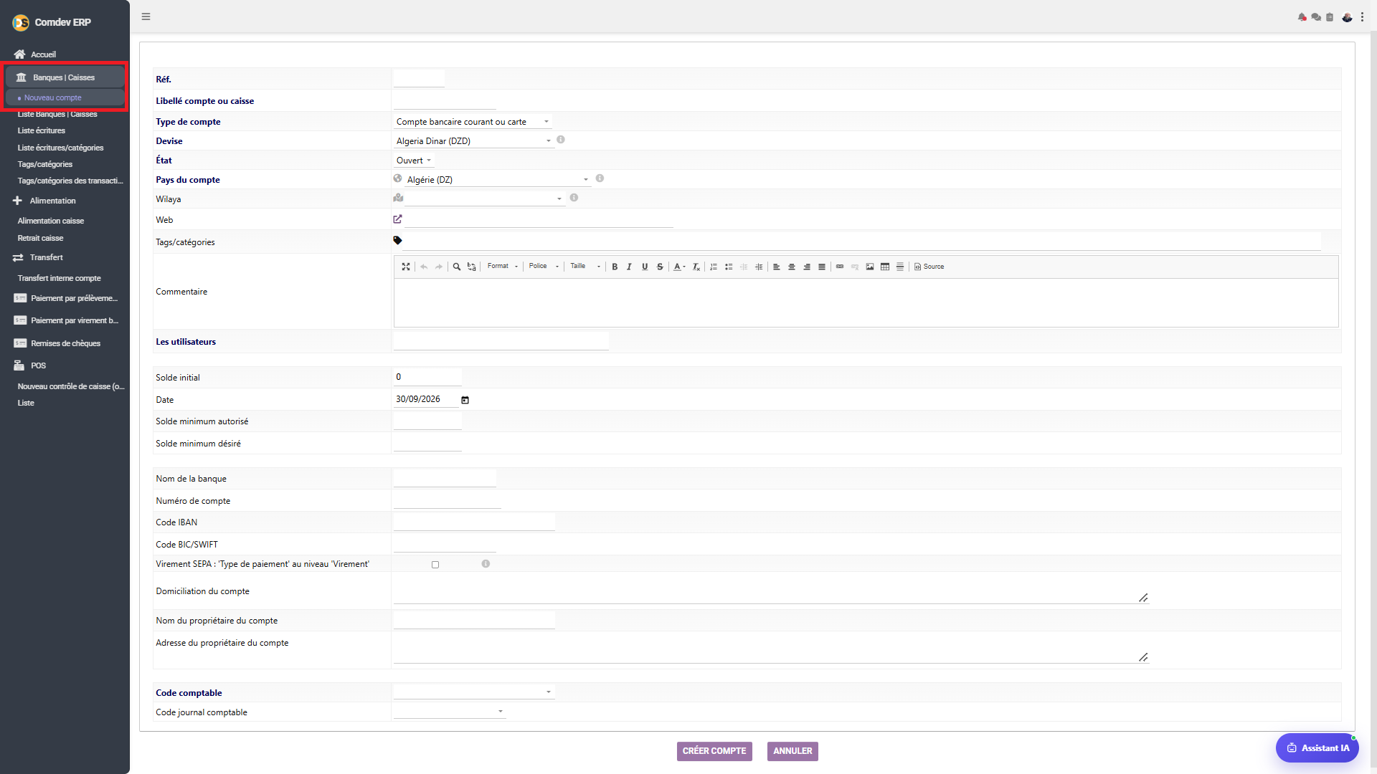
Task: Apply underline formatting in editor
Action: pos(645,267)
